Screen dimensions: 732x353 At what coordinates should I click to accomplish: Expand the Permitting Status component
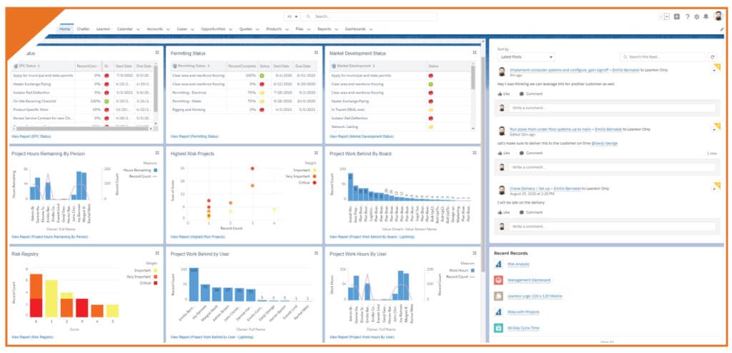(x=316, y=52)
